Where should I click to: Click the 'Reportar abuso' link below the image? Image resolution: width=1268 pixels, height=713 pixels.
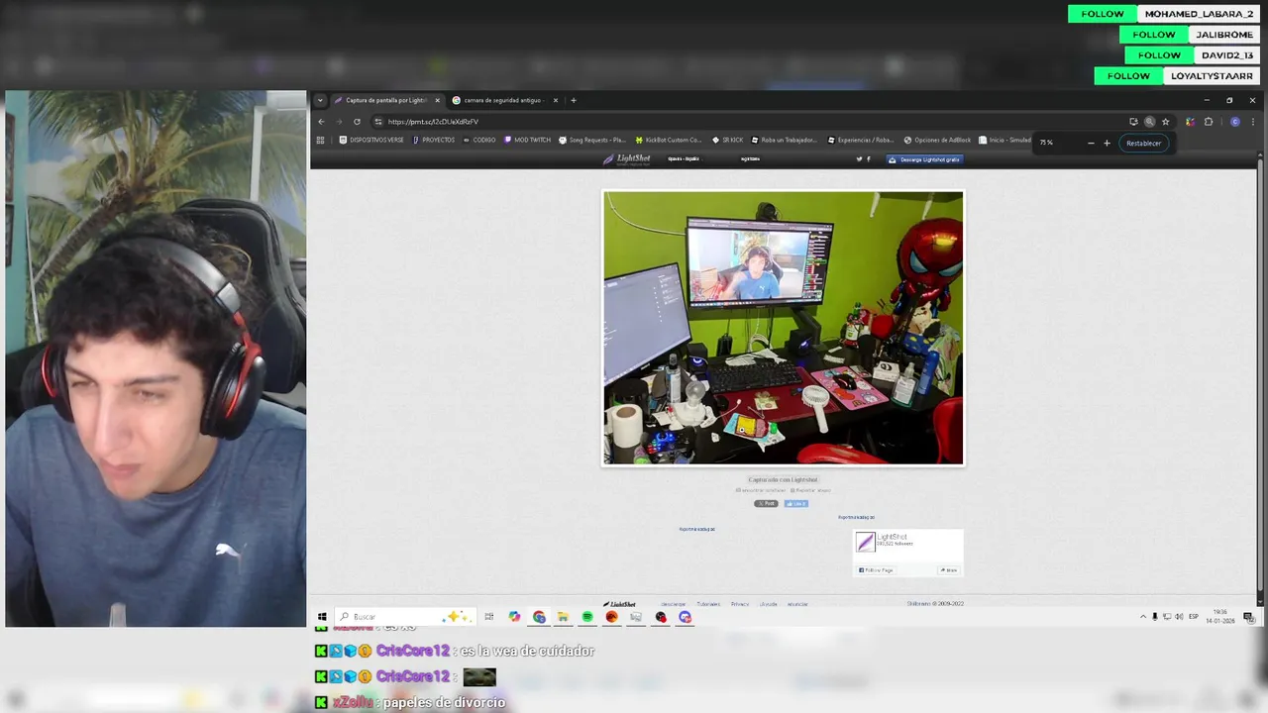[810, 490]
